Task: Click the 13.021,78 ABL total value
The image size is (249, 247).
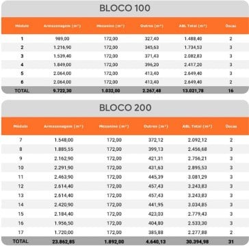Action: [193, 91]
